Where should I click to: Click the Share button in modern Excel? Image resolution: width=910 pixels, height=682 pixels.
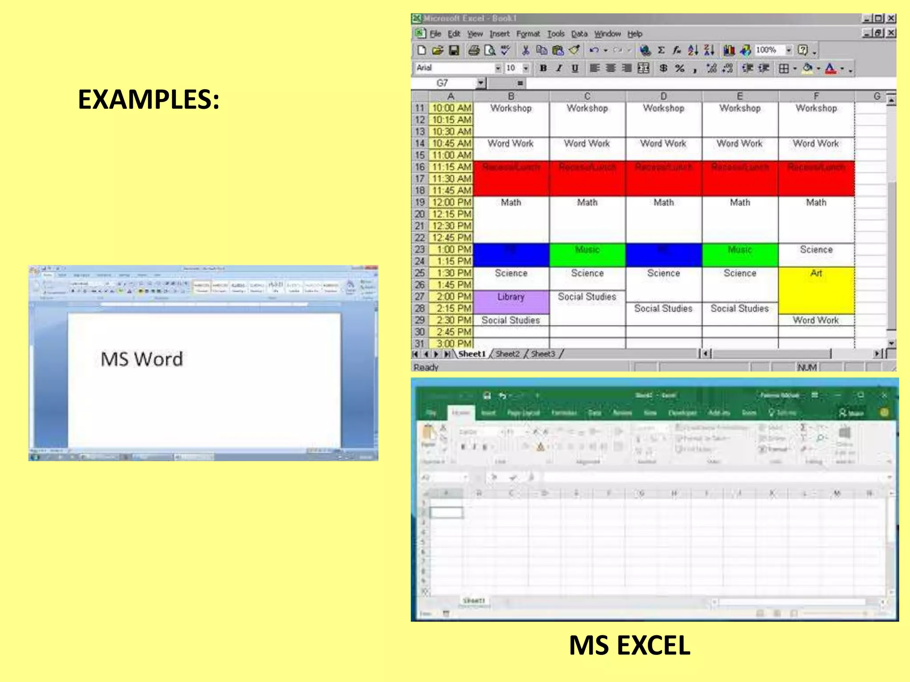[851, 413]
